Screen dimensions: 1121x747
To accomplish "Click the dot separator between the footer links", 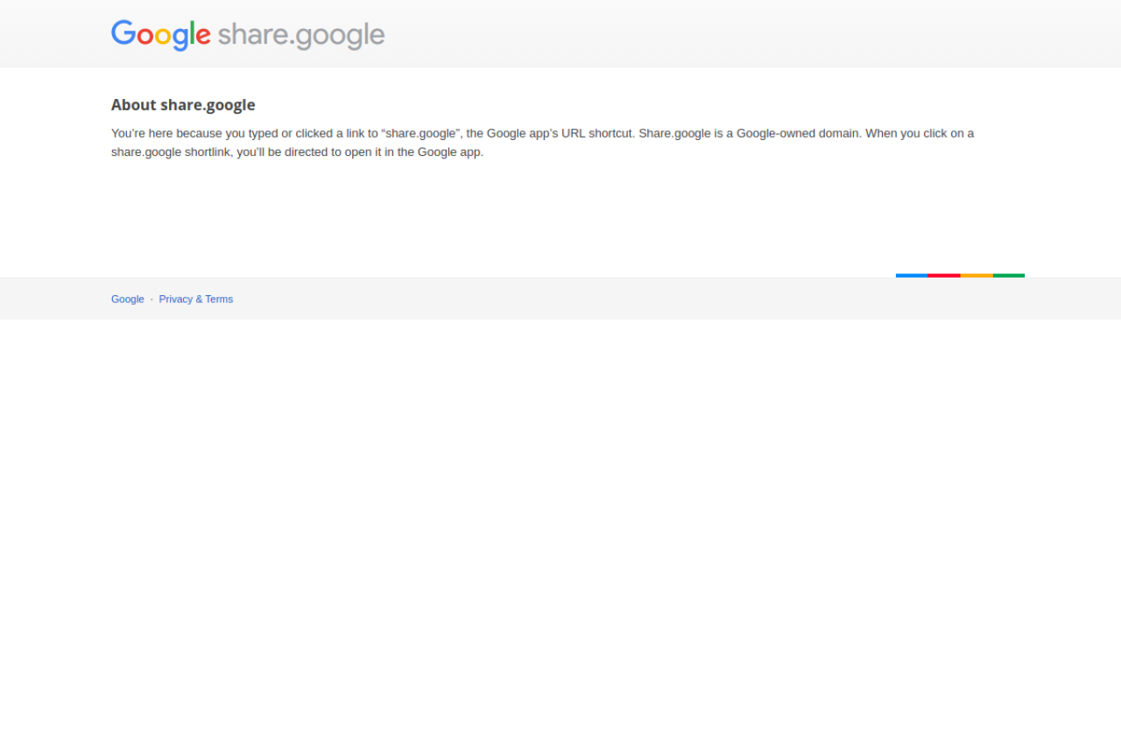I will (152, 300).
